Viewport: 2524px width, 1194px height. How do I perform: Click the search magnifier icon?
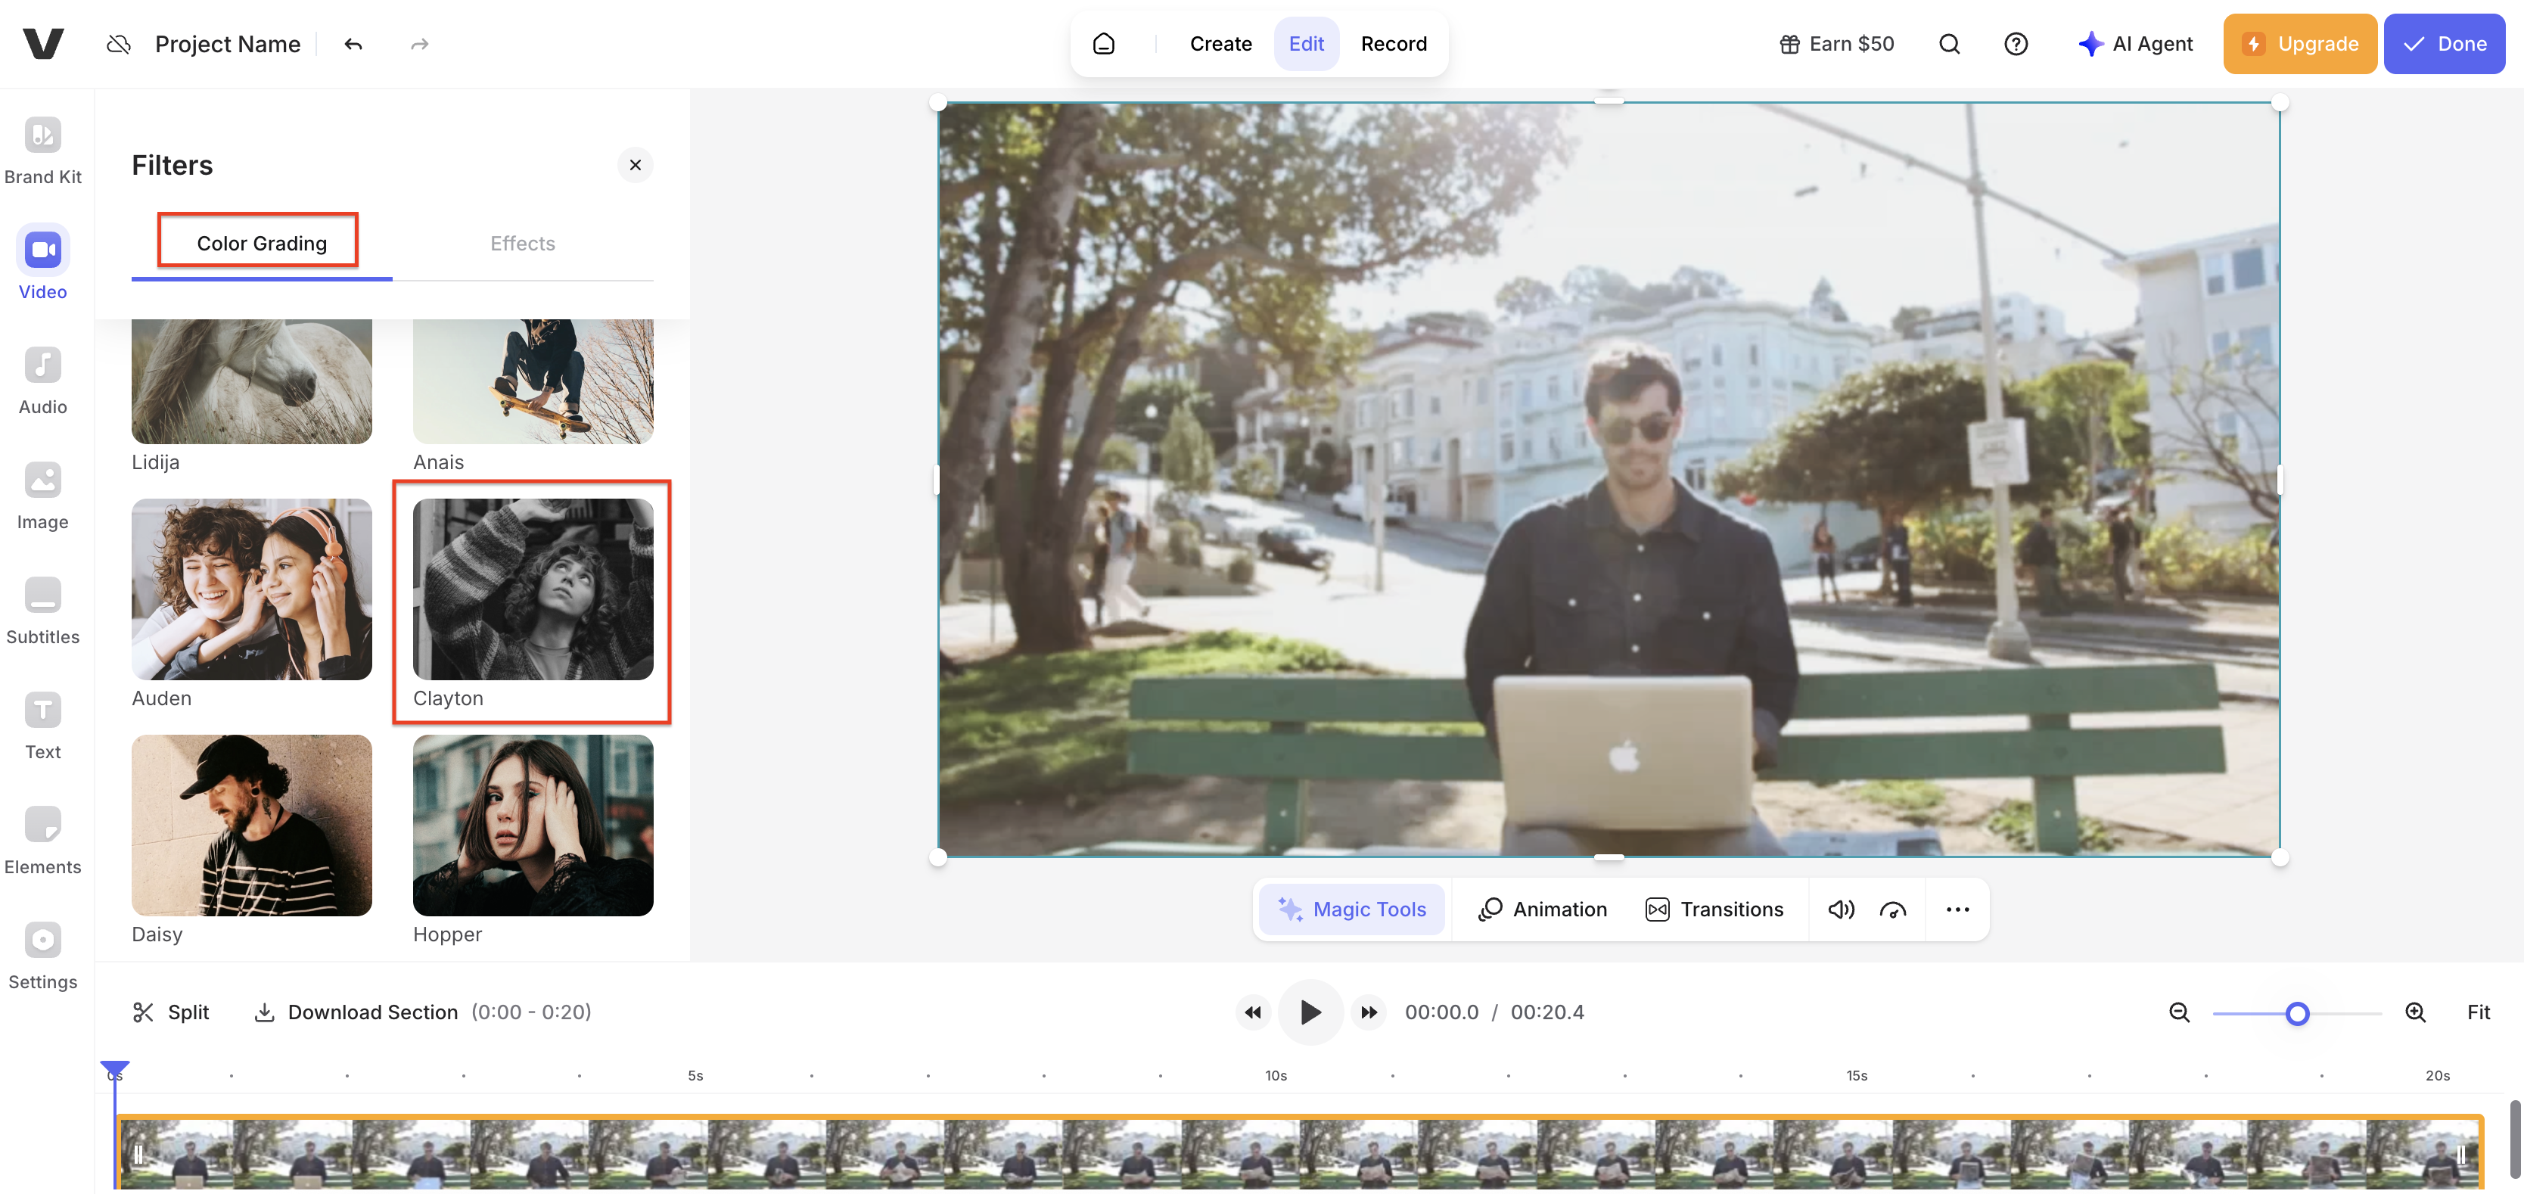coord(1949,44)
